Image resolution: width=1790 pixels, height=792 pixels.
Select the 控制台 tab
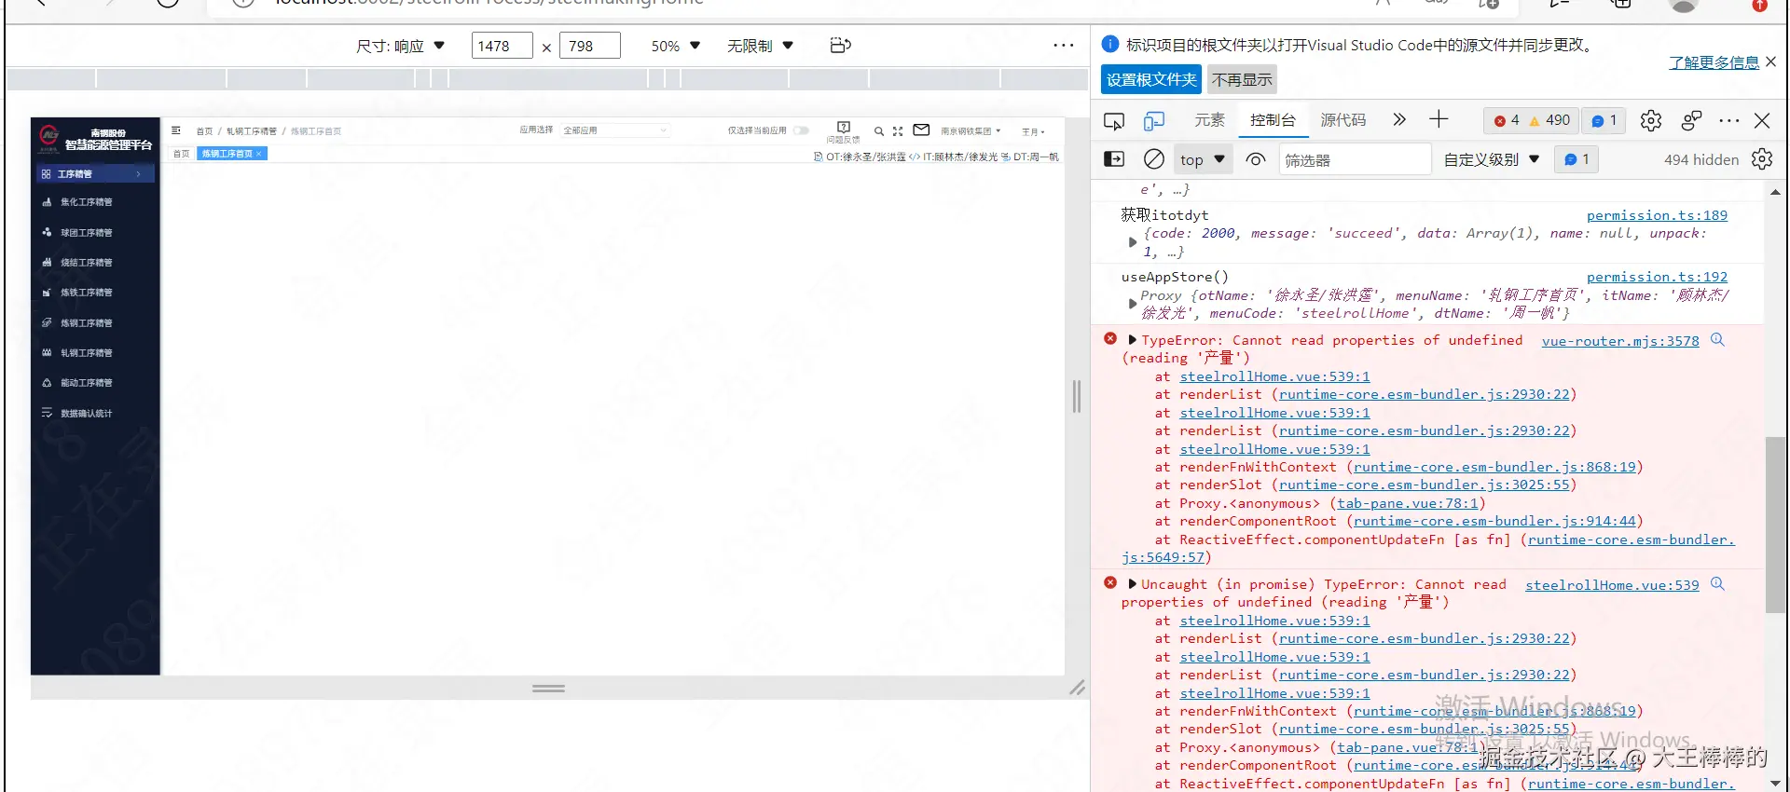[x=1273, y=120]
